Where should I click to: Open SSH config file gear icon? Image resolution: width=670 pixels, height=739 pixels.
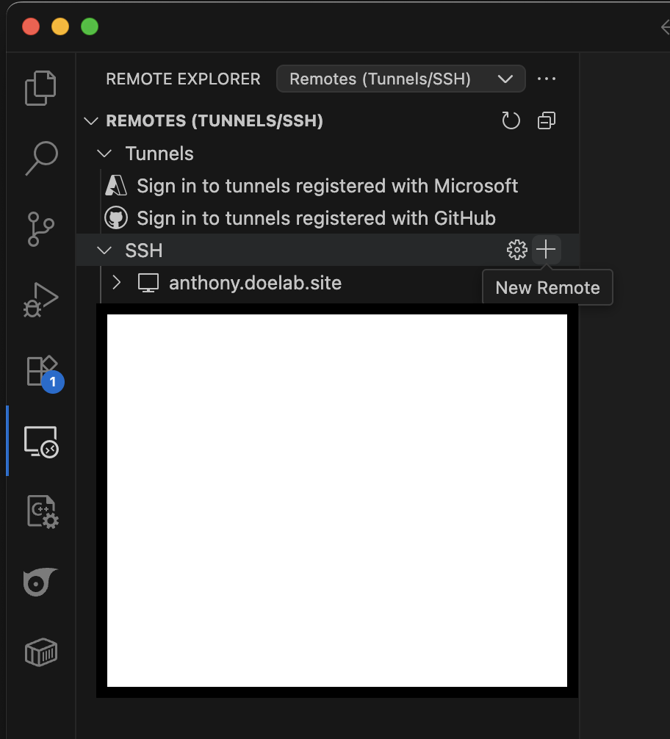(516, 250)
